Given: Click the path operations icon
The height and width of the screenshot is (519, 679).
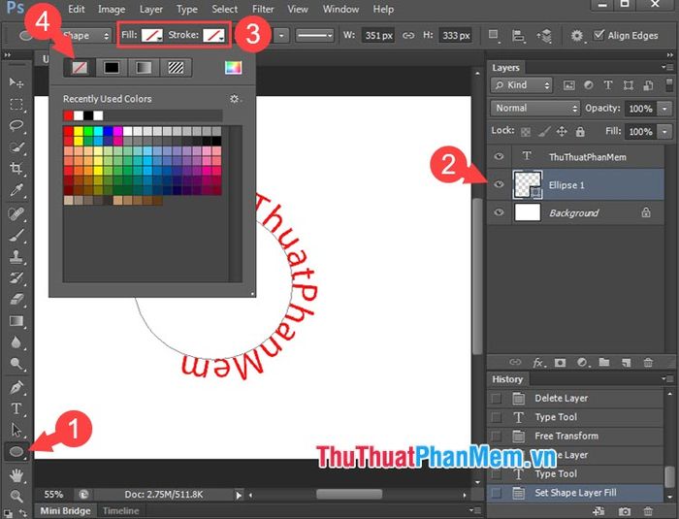Looking at the screenshot, I should 493,35.
